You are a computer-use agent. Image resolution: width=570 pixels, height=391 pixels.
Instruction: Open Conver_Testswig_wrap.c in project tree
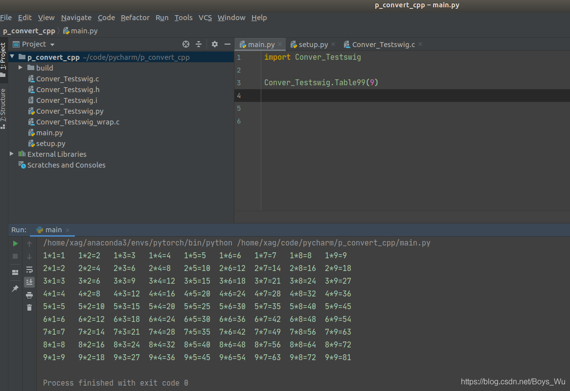tap(77, 122)
